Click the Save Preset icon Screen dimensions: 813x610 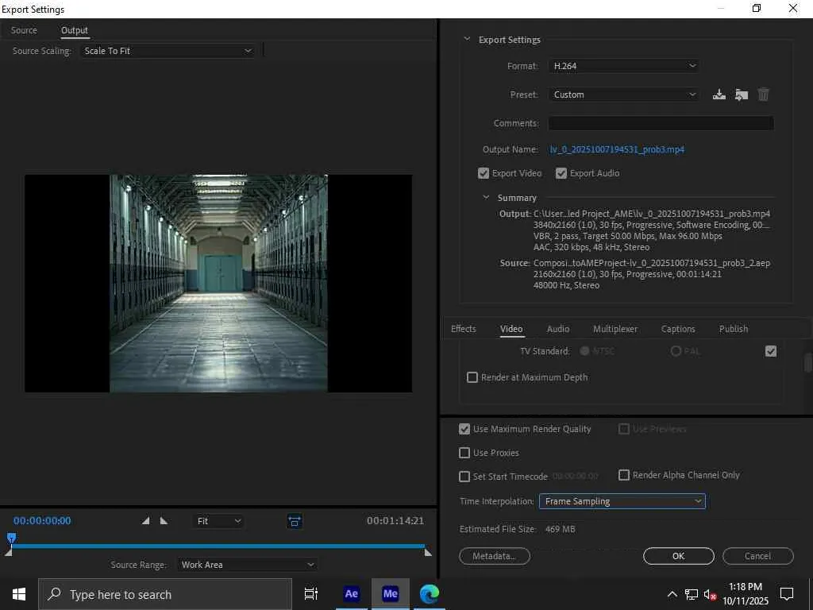click(719, 95)
